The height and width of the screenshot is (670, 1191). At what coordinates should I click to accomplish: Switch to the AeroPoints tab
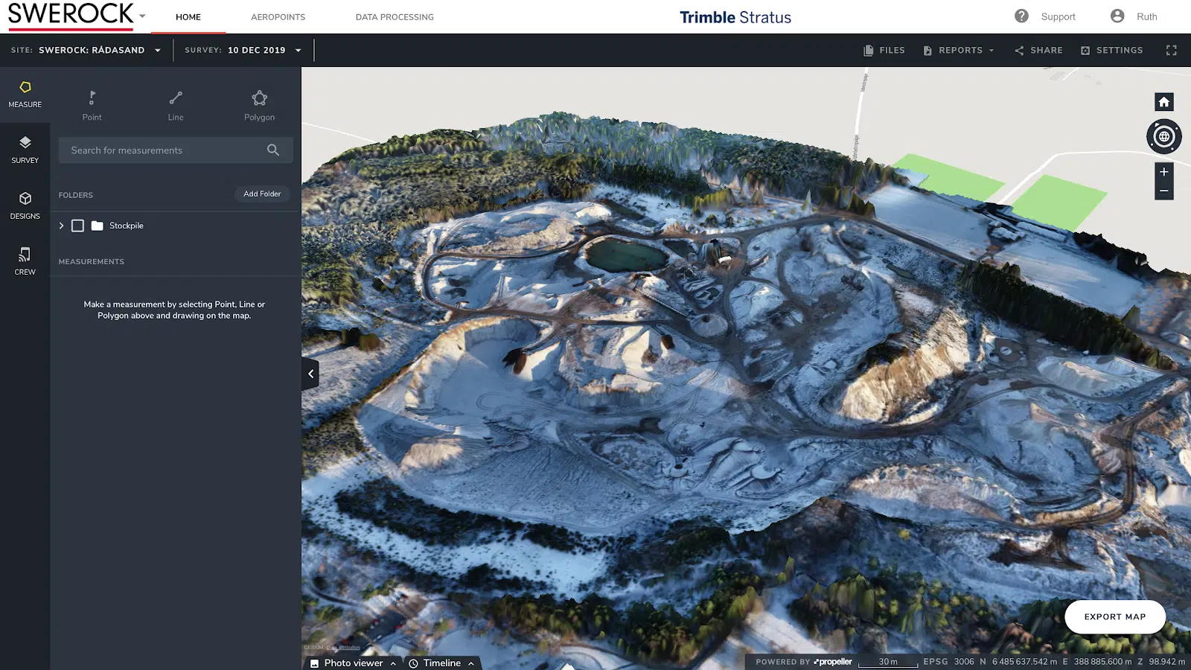[x=278, y=17]
